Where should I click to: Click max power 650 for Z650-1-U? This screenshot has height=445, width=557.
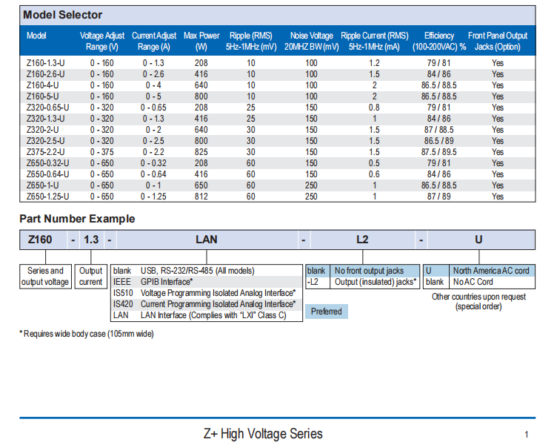[201, 185]
